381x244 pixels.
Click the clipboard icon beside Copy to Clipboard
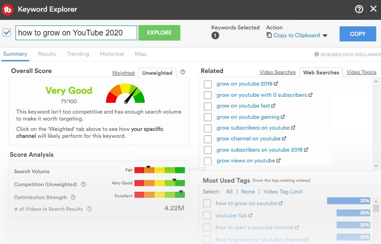(x=269, y=35)
